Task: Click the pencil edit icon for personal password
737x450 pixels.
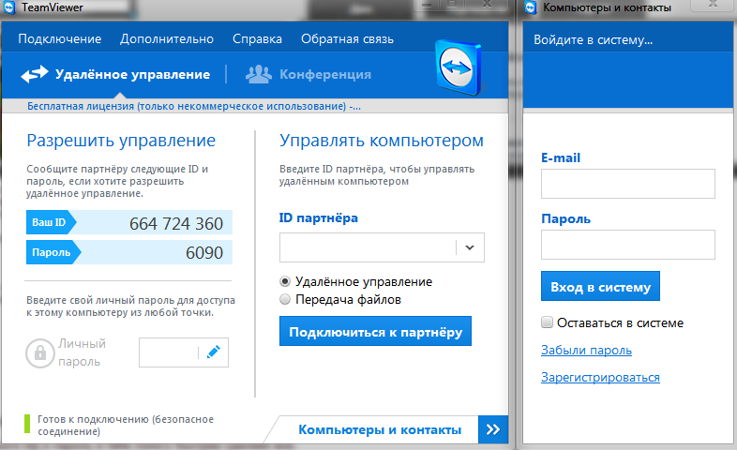Action: tap(214, 352)
